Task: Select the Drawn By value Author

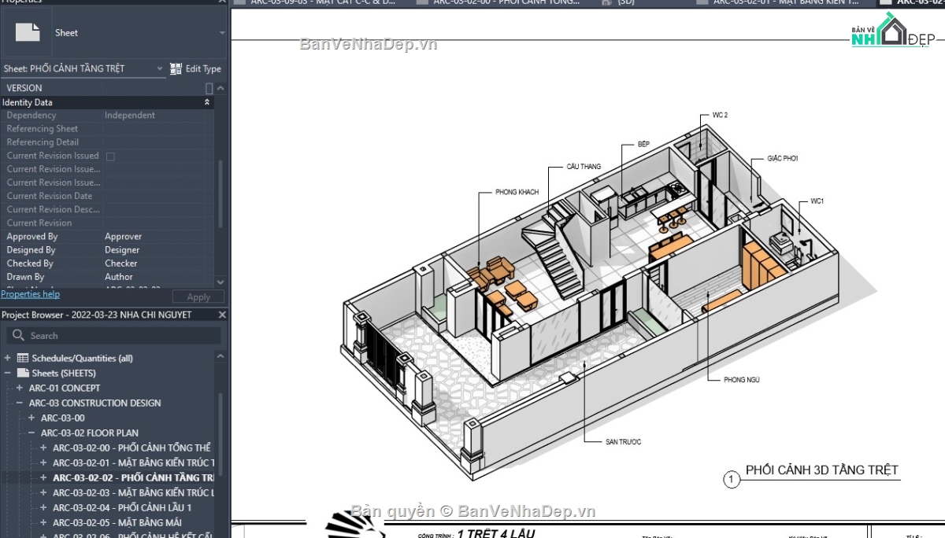Action: (x=119, y=277)
